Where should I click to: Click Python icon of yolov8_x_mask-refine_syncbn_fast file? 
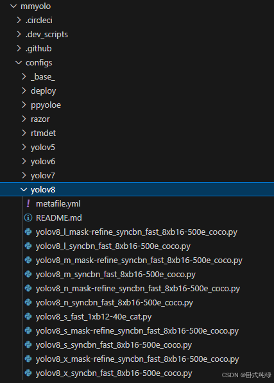click(28, 359)
